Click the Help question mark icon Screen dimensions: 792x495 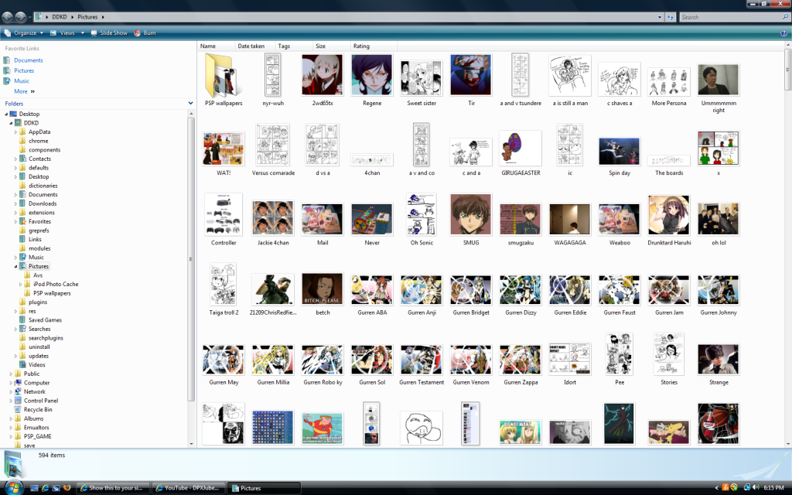[x=783, y=33]
